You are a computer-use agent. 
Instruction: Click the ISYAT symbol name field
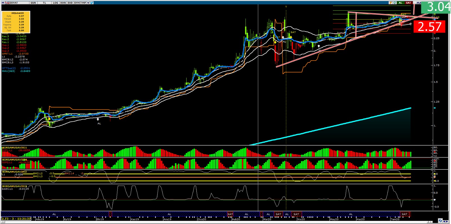(14, 3)
